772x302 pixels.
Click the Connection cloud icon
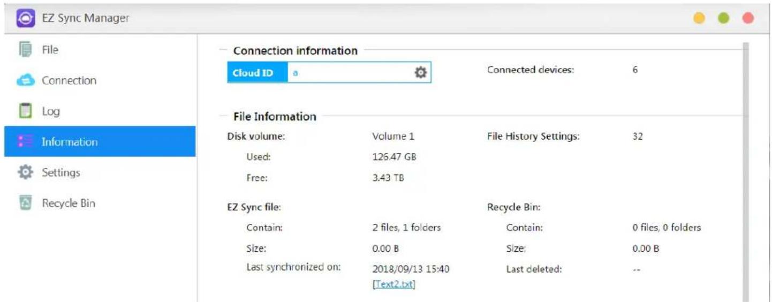tap(25, 80)
